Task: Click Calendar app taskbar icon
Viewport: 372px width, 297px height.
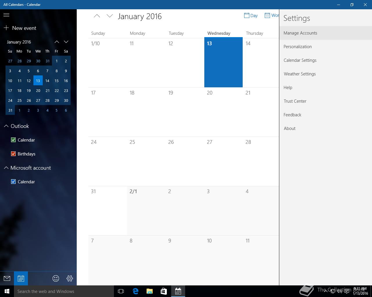Action: tap(178, 291)
